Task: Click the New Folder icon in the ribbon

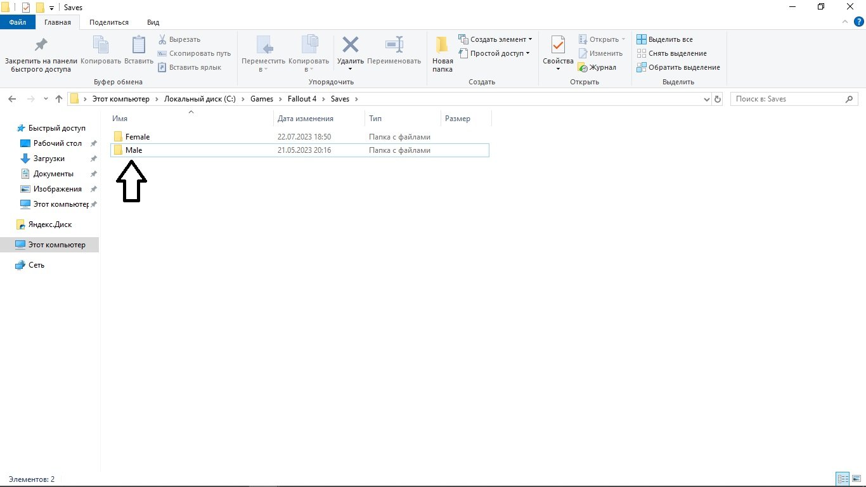Action: pos(443,45)
